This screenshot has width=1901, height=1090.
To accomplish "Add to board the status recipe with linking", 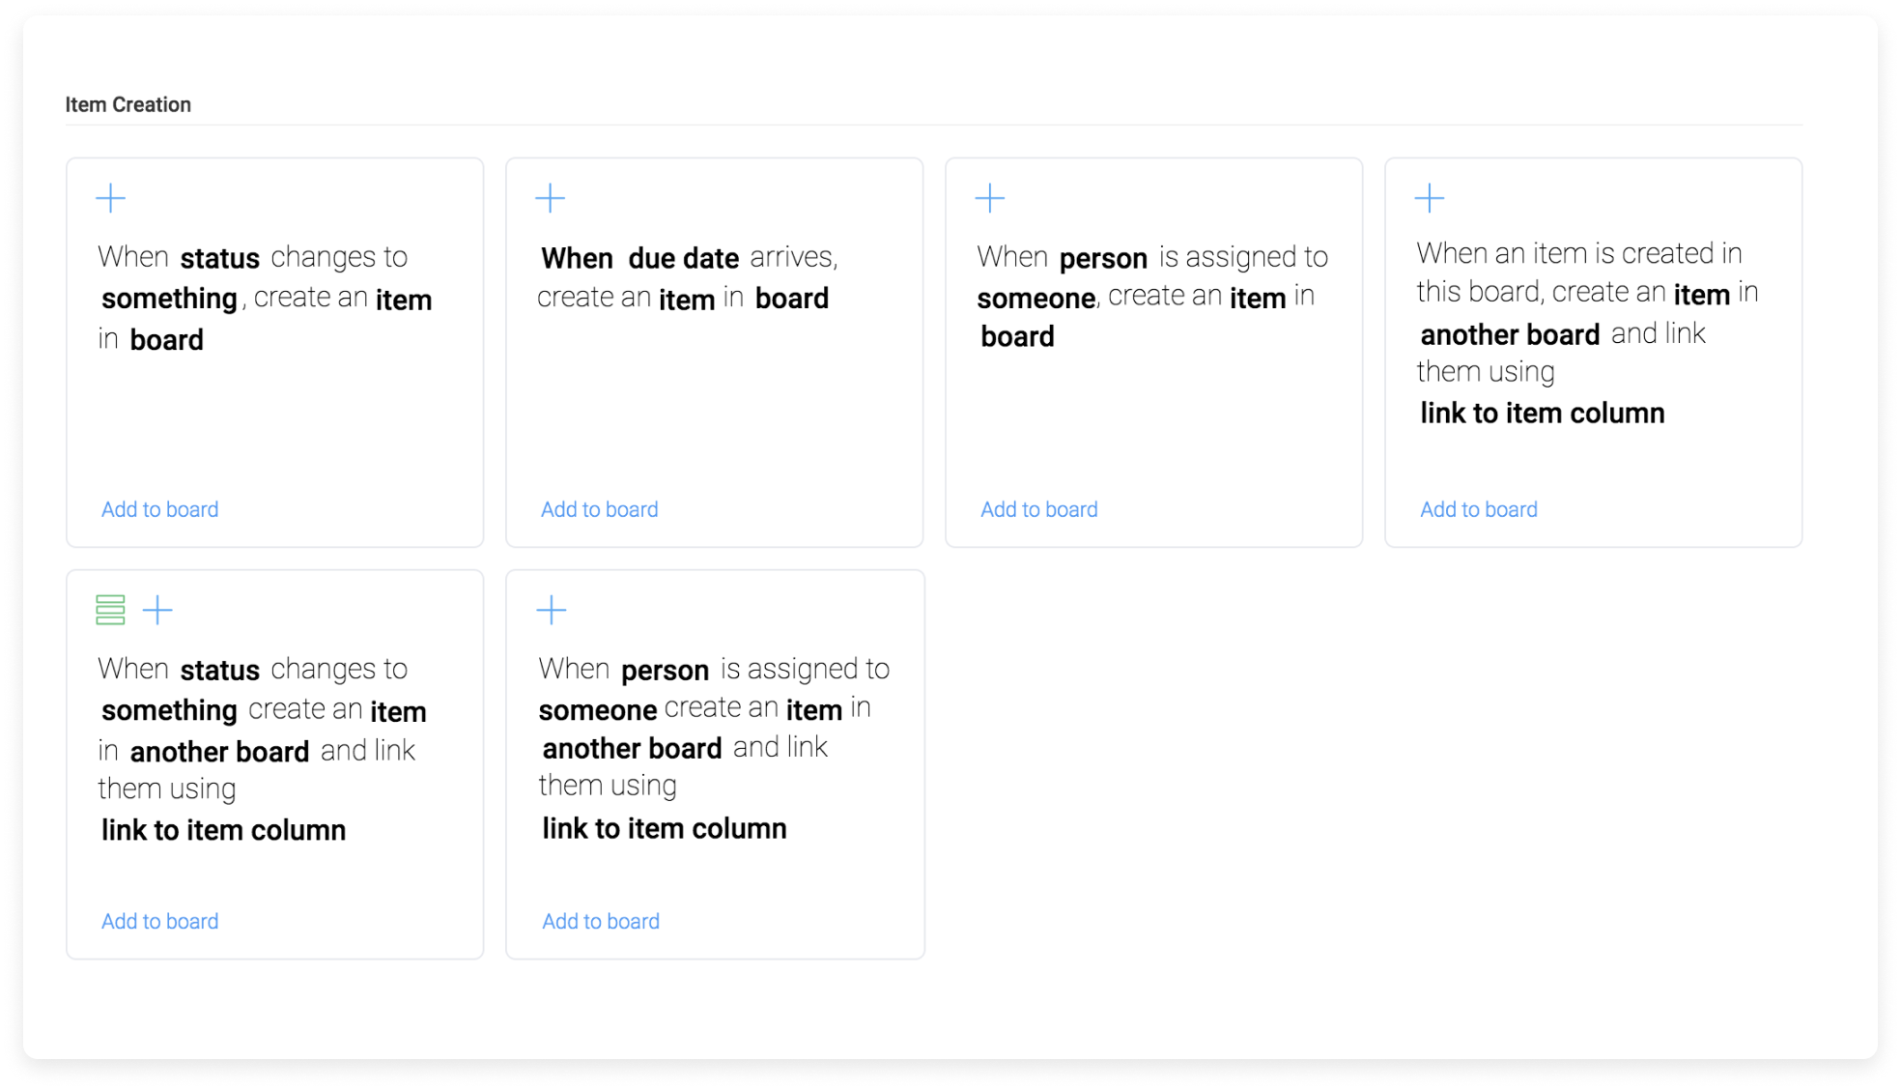I will coord(159,921).
